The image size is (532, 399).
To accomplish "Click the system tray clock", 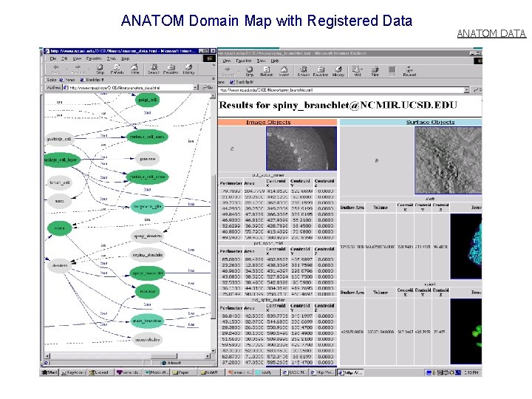I will (471, 372).
